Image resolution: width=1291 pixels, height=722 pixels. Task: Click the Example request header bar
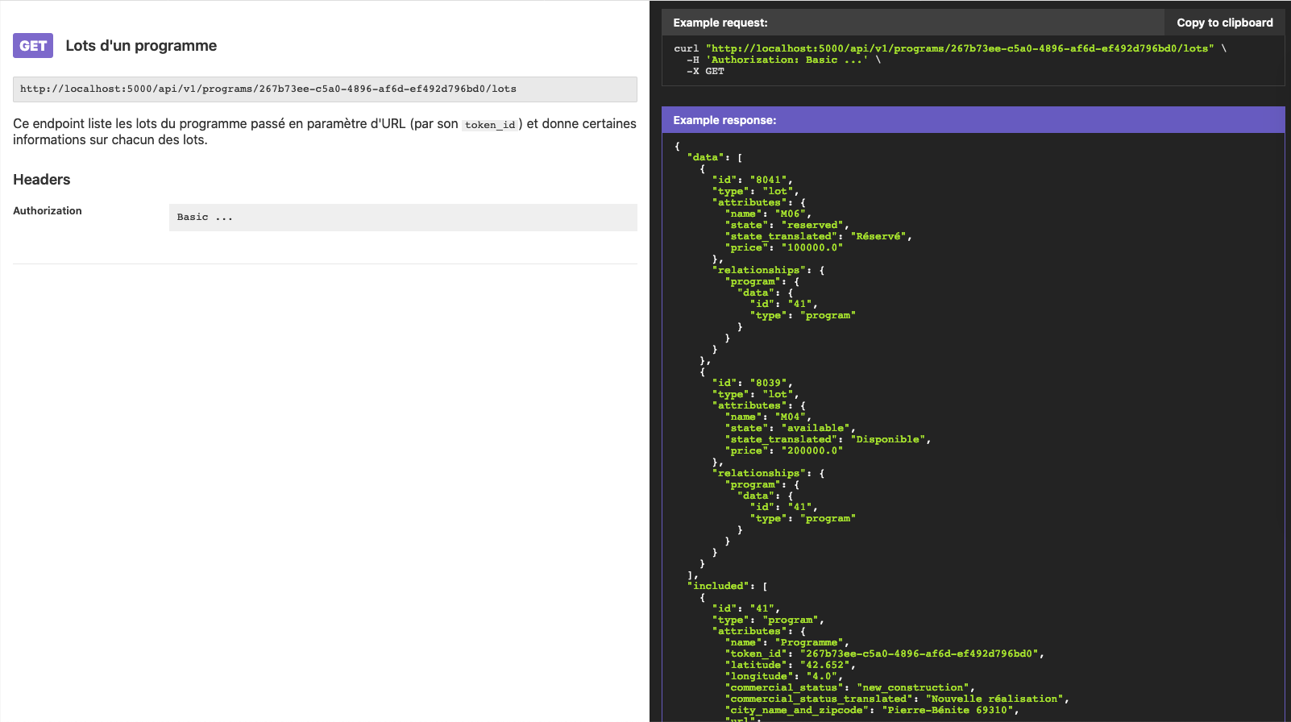tap(912, 23)
